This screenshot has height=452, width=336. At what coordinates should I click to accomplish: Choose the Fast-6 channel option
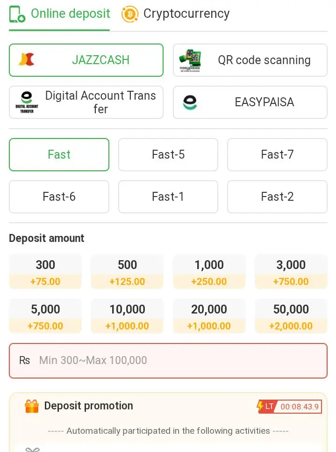[x=59, y=197]
